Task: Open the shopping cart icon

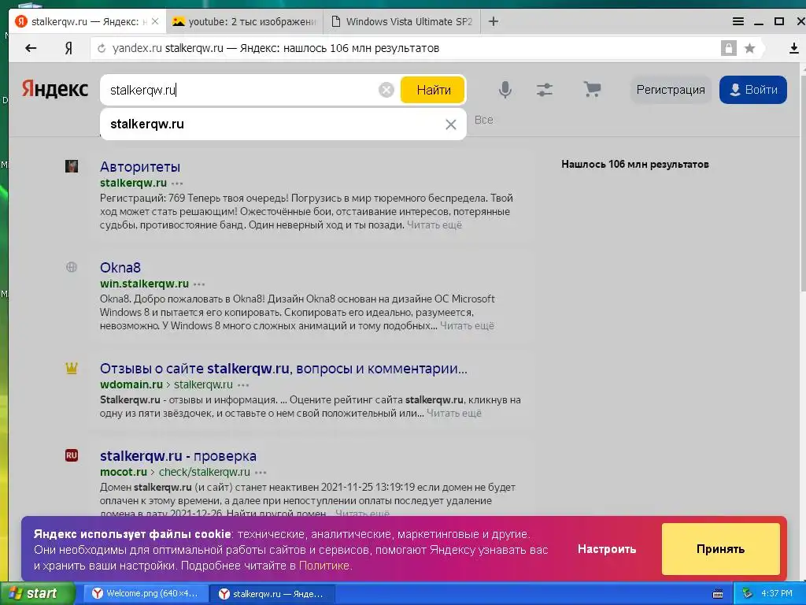Action: (x=592, y=90)
